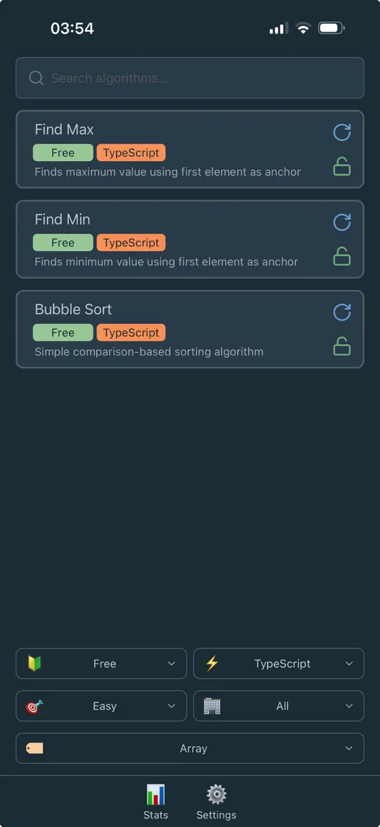Open the Free pricing filter dropdown
The width and height of the screenshot is (380, 827).
[x=101, y=664]
